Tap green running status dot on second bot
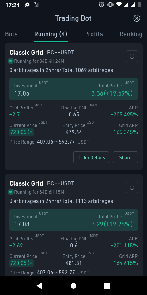Screen dimensions: 147x295 click(x=11, y=192)
